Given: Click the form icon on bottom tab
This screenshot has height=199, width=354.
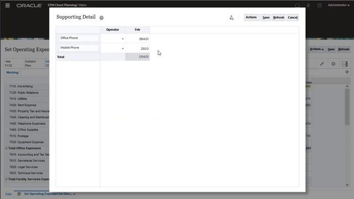Looking at the screenshot, I should click(x=19, y=194).
